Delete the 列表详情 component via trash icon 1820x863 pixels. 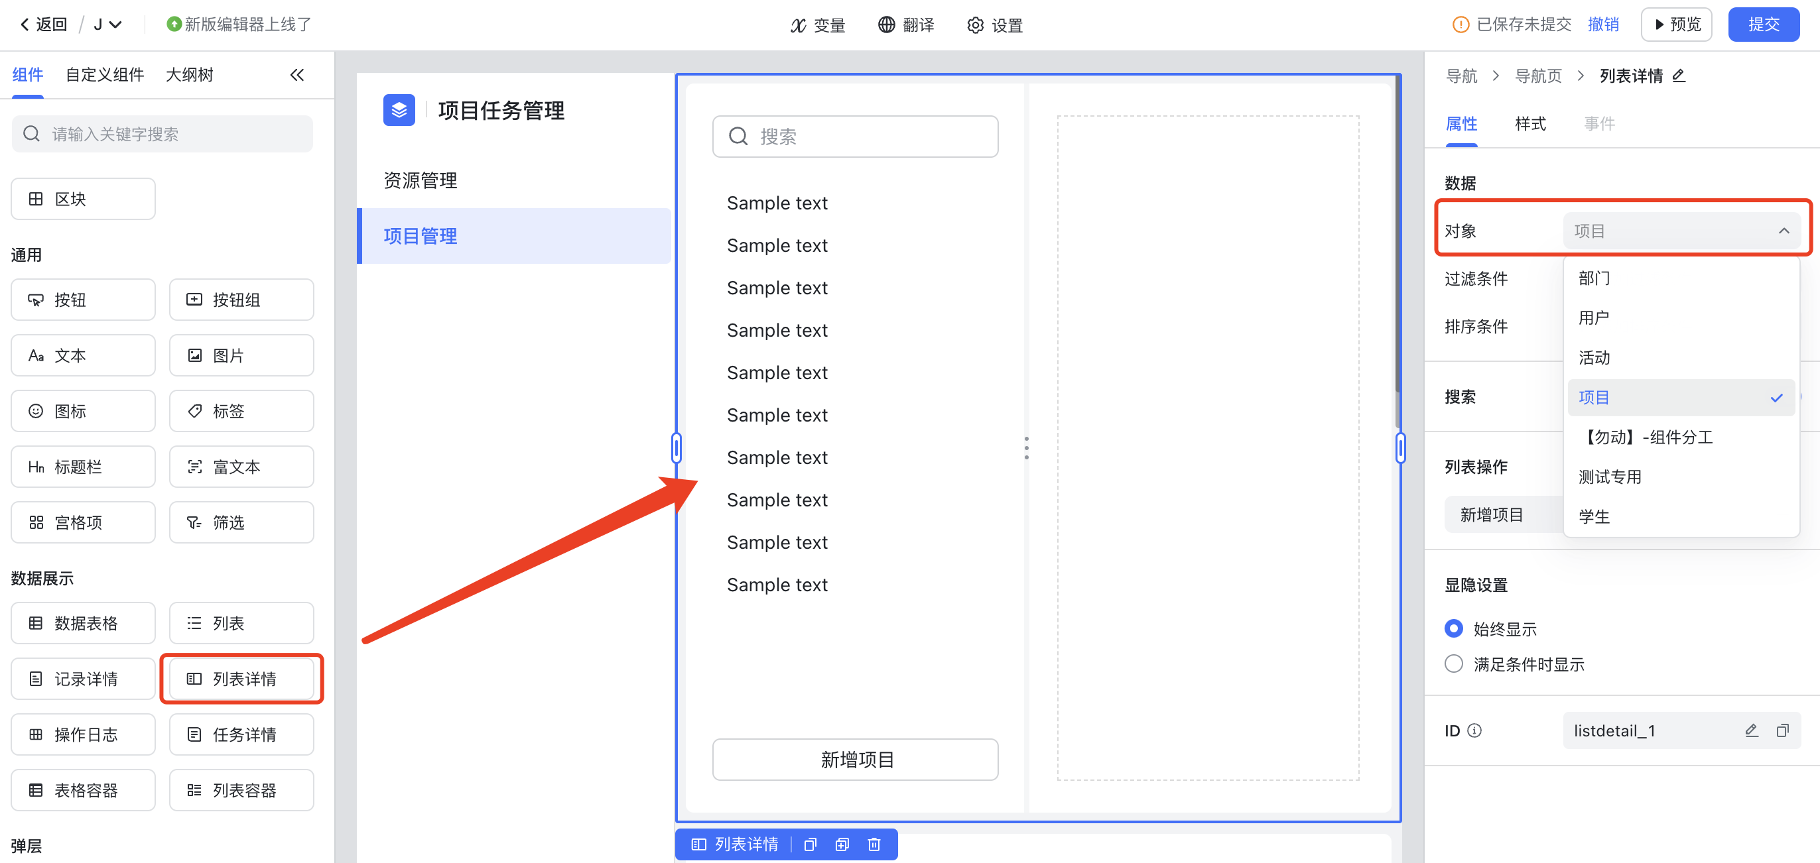pos(874,845)
